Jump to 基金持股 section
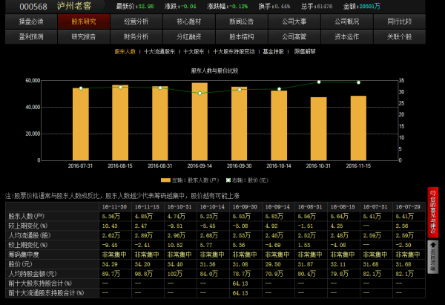The image size is (445, 305). [x=273, y=52]
